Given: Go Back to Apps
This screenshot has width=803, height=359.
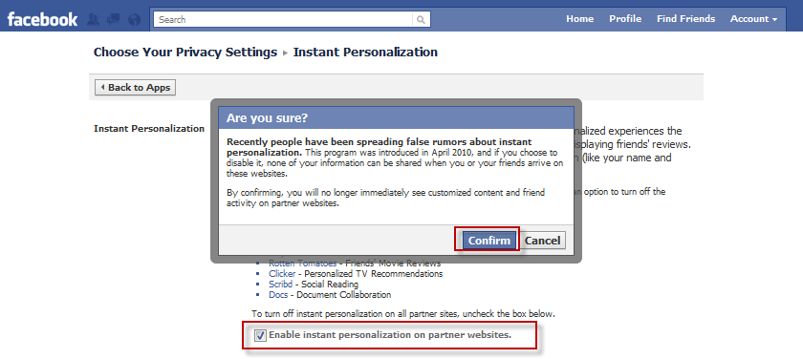Looking at the screenshot, I should pyautogui.click(x=135, y=88).
